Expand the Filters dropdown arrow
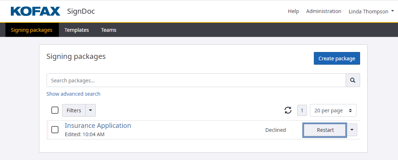Viewport: 398px width, 160px height. pos(91,111)
